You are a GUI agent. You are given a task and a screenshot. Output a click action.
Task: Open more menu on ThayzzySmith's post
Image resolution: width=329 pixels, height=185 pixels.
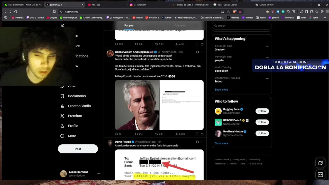(202, 52)
